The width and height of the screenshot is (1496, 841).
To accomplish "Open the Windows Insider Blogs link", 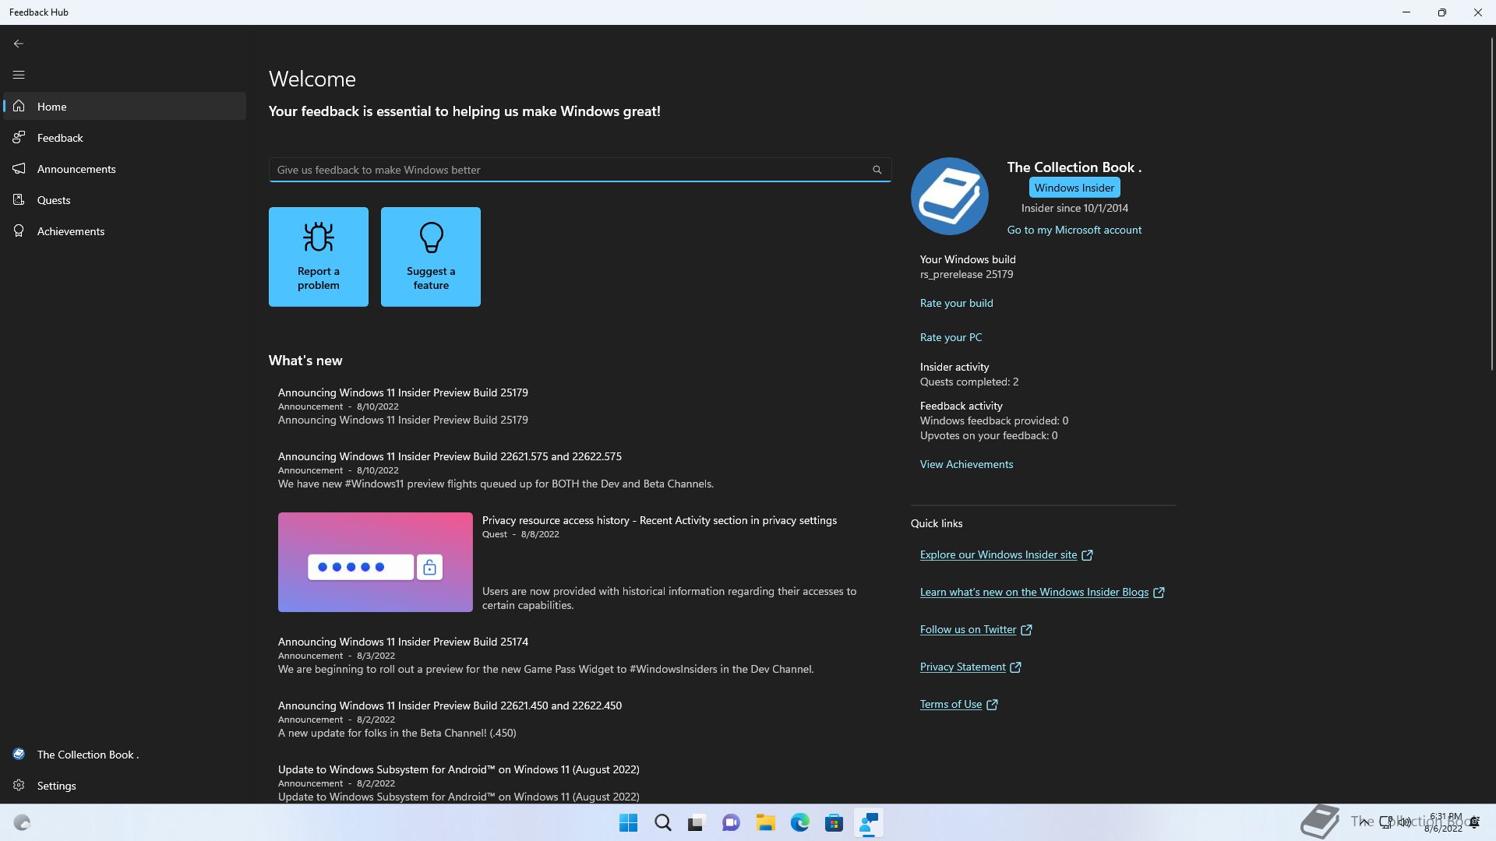I will tap(1034, 592).
